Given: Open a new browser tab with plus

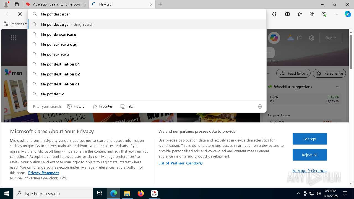Looking at the screenshot, I should [160, 4].
